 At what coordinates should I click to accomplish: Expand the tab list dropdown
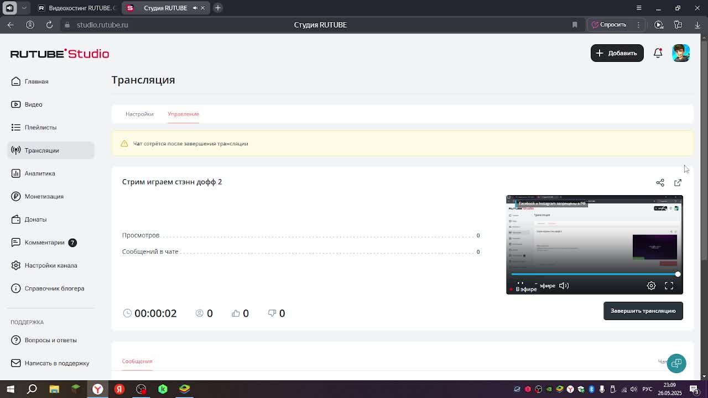click(x=24, y=8)
